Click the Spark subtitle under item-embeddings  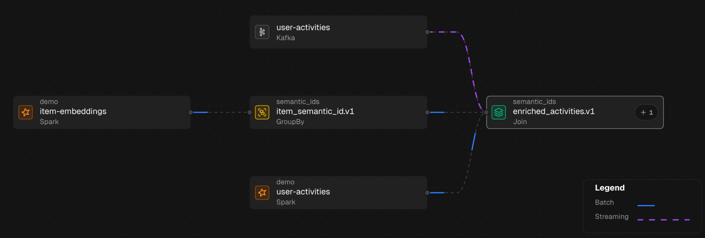click(49, 122)
